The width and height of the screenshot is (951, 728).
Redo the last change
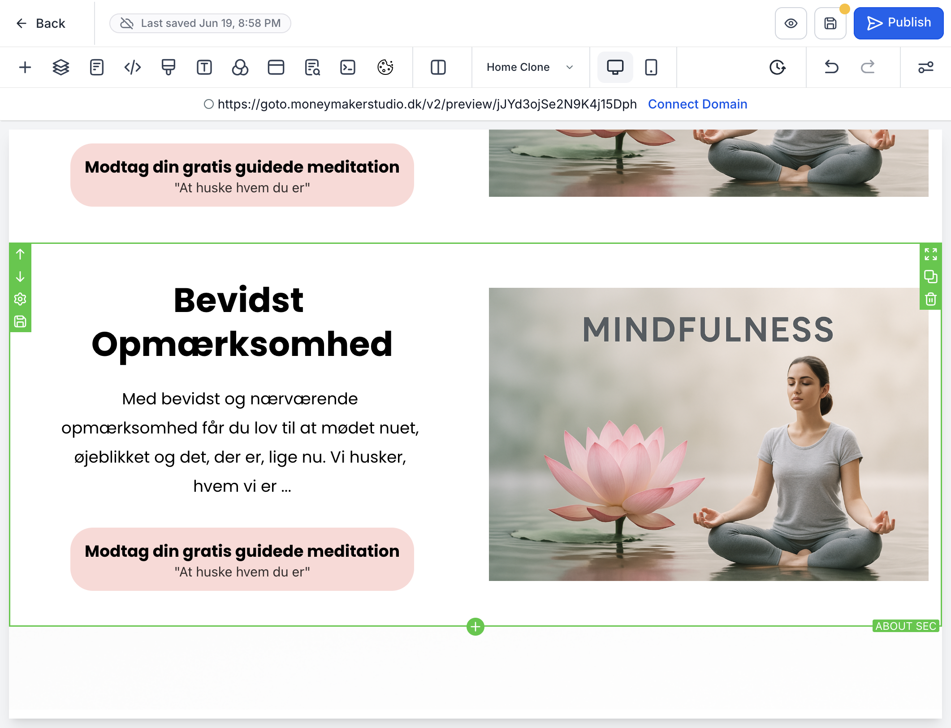pyautogui.click(x=868, y=67)
